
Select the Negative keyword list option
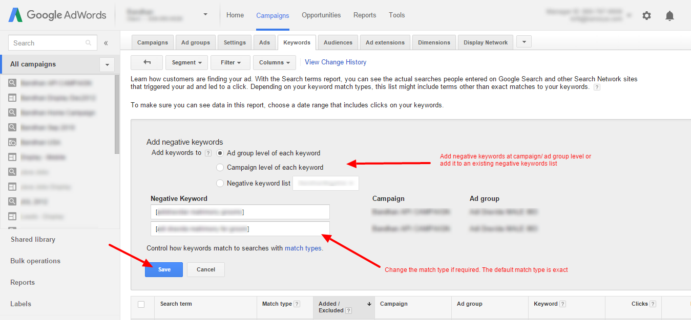220,183
